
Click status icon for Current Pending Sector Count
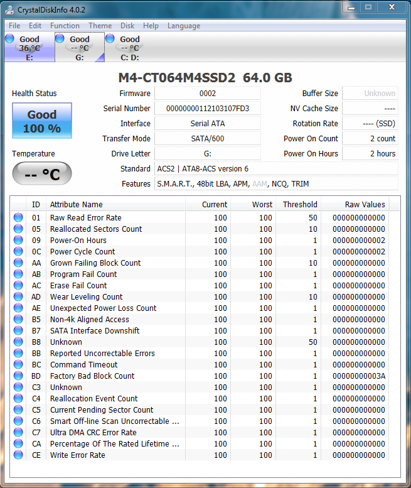coord(18,409)
